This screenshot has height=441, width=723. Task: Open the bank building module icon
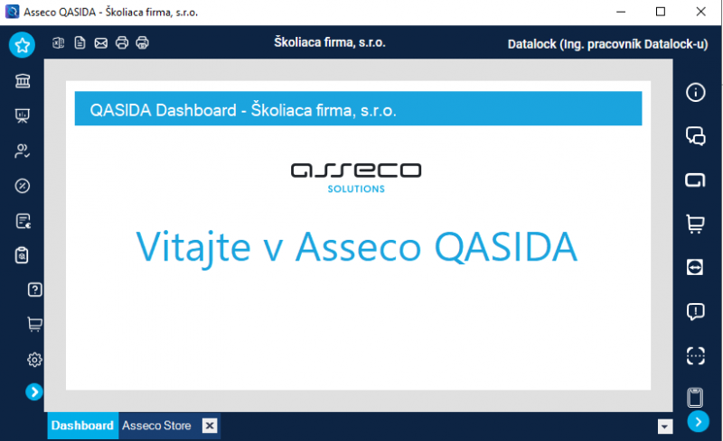[23, 81]
